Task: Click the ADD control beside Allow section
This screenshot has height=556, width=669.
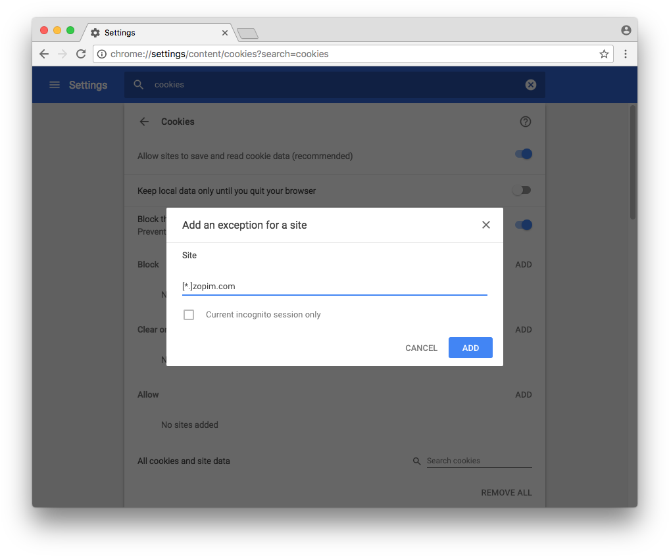Action: [523, 394]
